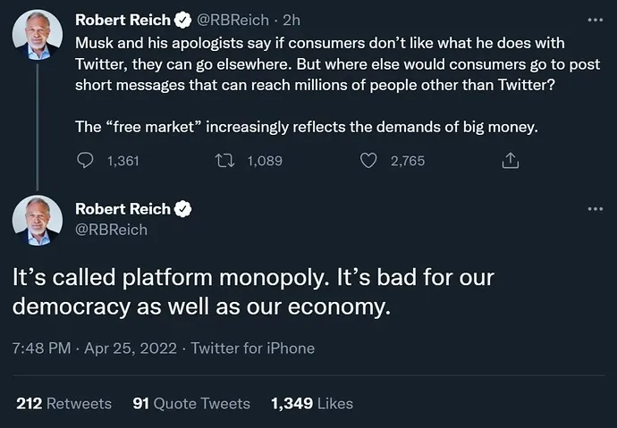Click the Twitter for iPhone source link
This screenshot has width=617, height=428.
tap(253, 348)
